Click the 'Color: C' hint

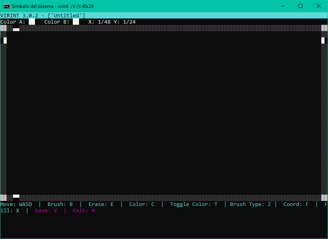coord(142,204)
